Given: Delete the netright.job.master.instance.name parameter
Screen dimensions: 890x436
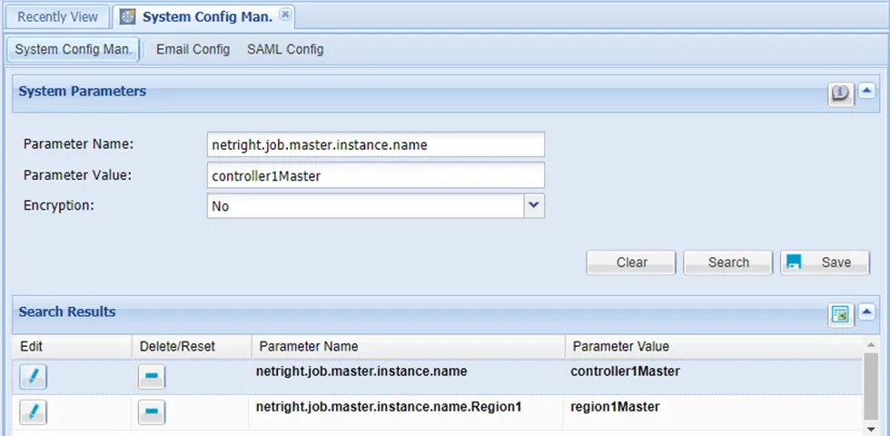Looking at the screenshot, I should click(152, 377).
